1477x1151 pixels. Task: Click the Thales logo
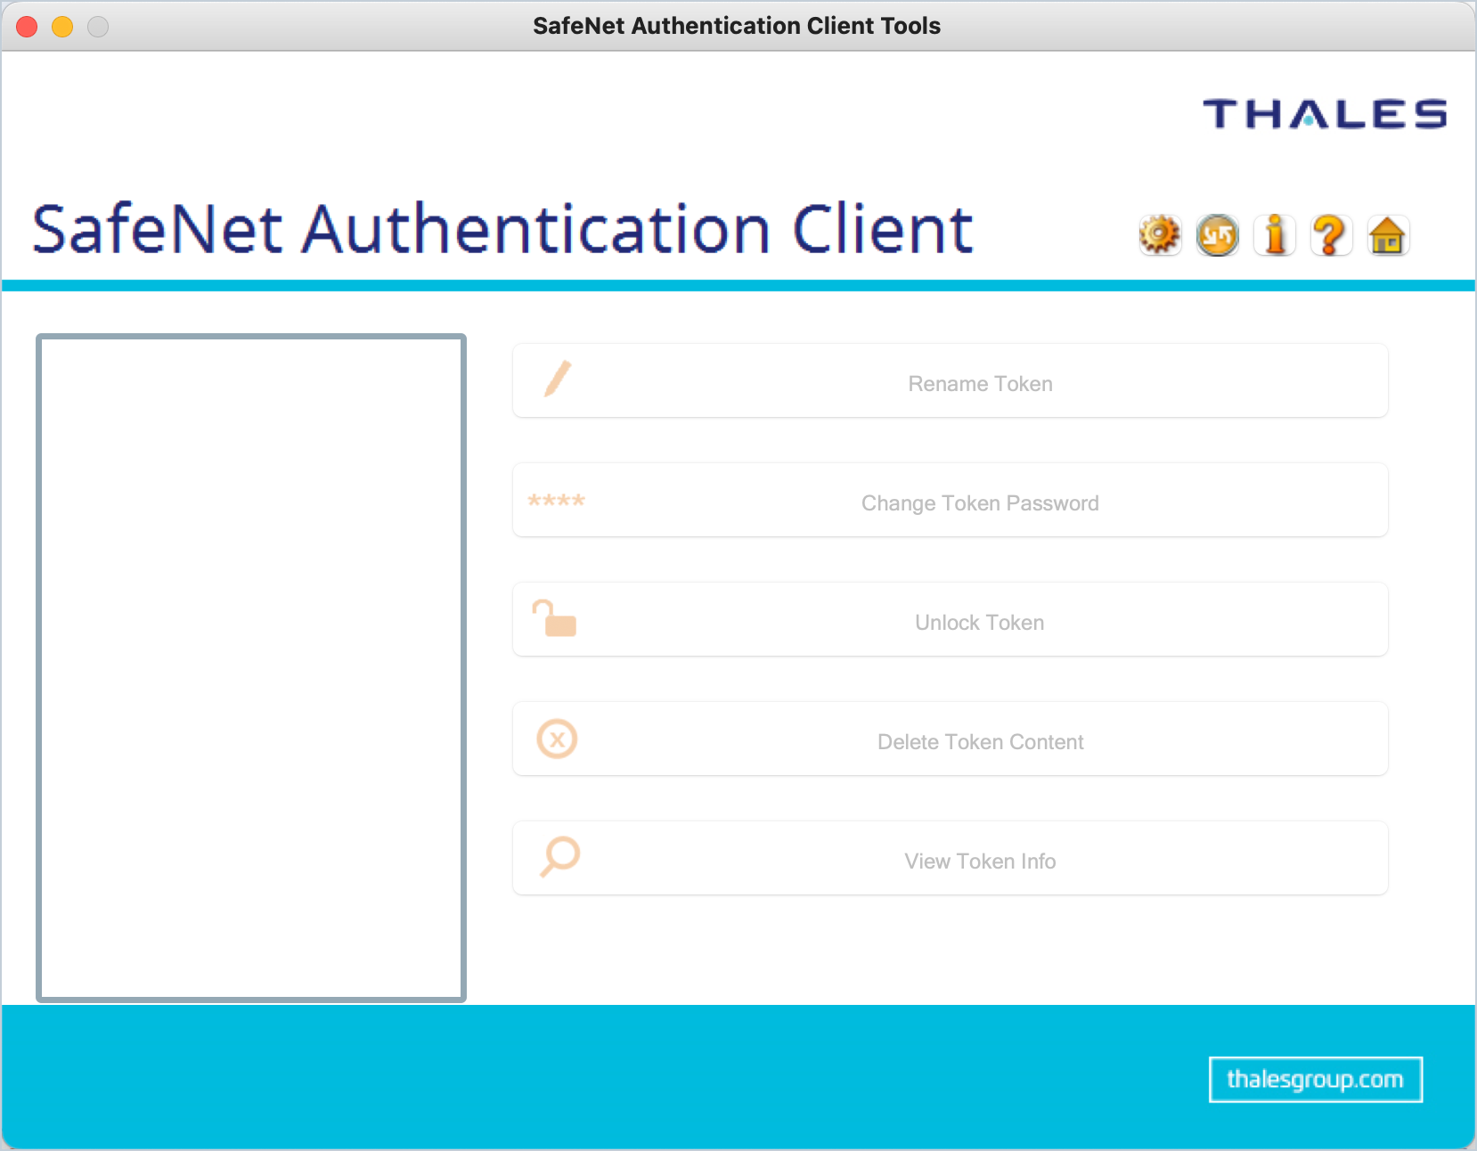[x=1325, y=114]
